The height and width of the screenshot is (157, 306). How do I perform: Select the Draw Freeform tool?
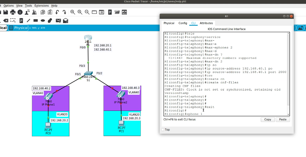pyautogui.click(x=50, y=20)
